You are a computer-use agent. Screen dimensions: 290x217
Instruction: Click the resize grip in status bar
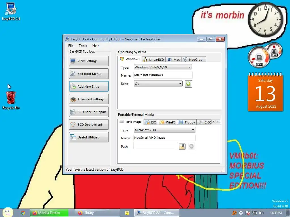(223, 170)
